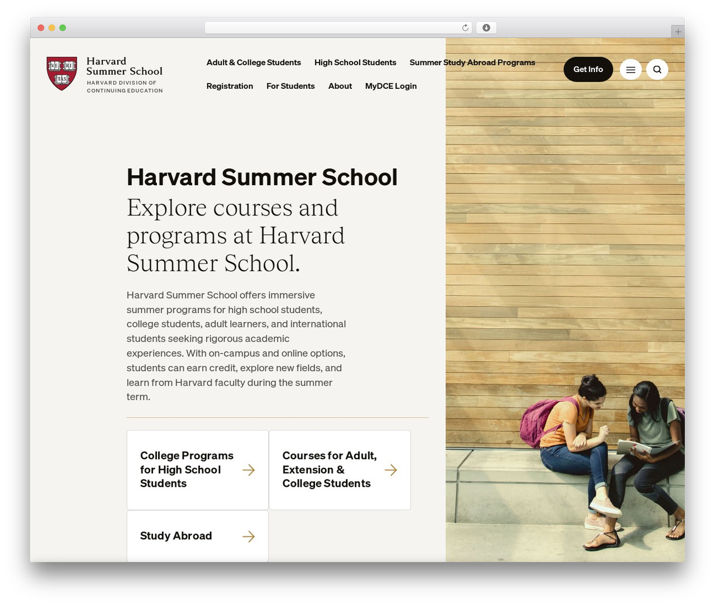The height and width of the screenshot is (605, 715).
Task: Click the arrow on Study Abroad card
Action: pyautogui.click(x=249, y=536)
